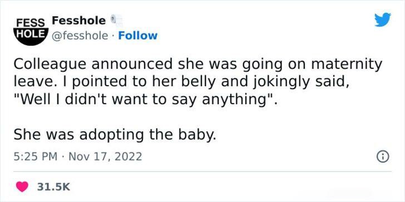The width and height of the screenshot is (405, 202).
Task: Click the divider line above the likes
Action: click(202, 171)
